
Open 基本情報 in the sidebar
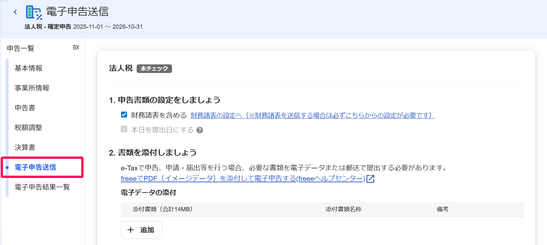[x=28, y=68]
